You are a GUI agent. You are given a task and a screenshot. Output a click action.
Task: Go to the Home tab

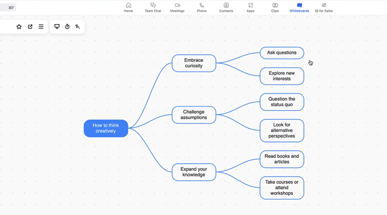point(128,7)
